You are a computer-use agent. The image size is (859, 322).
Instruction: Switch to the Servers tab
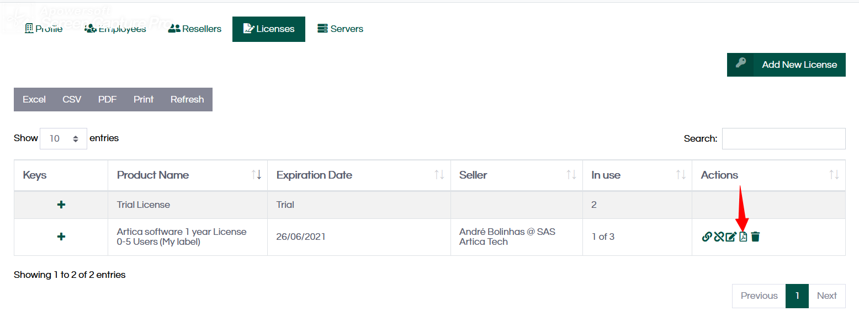click(340, 29)
